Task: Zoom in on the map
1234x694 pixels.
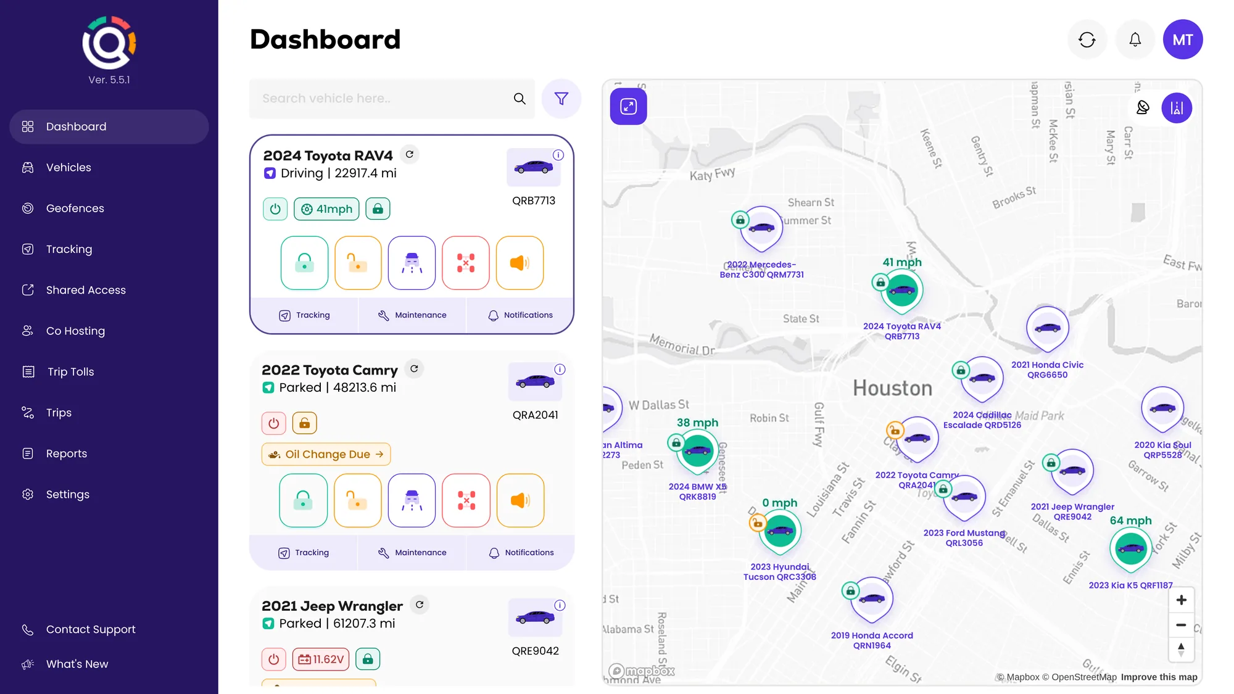Action: (1181, 600)
